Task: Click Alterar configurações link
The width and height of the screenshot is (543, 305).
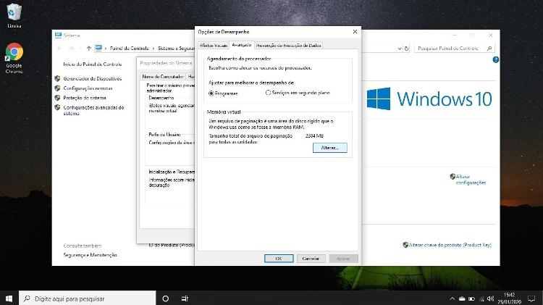Action: (x=471, y=180)
